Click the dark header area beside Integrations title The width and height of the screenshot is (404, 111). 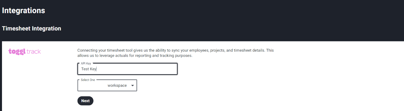click(x=199, y=11)
